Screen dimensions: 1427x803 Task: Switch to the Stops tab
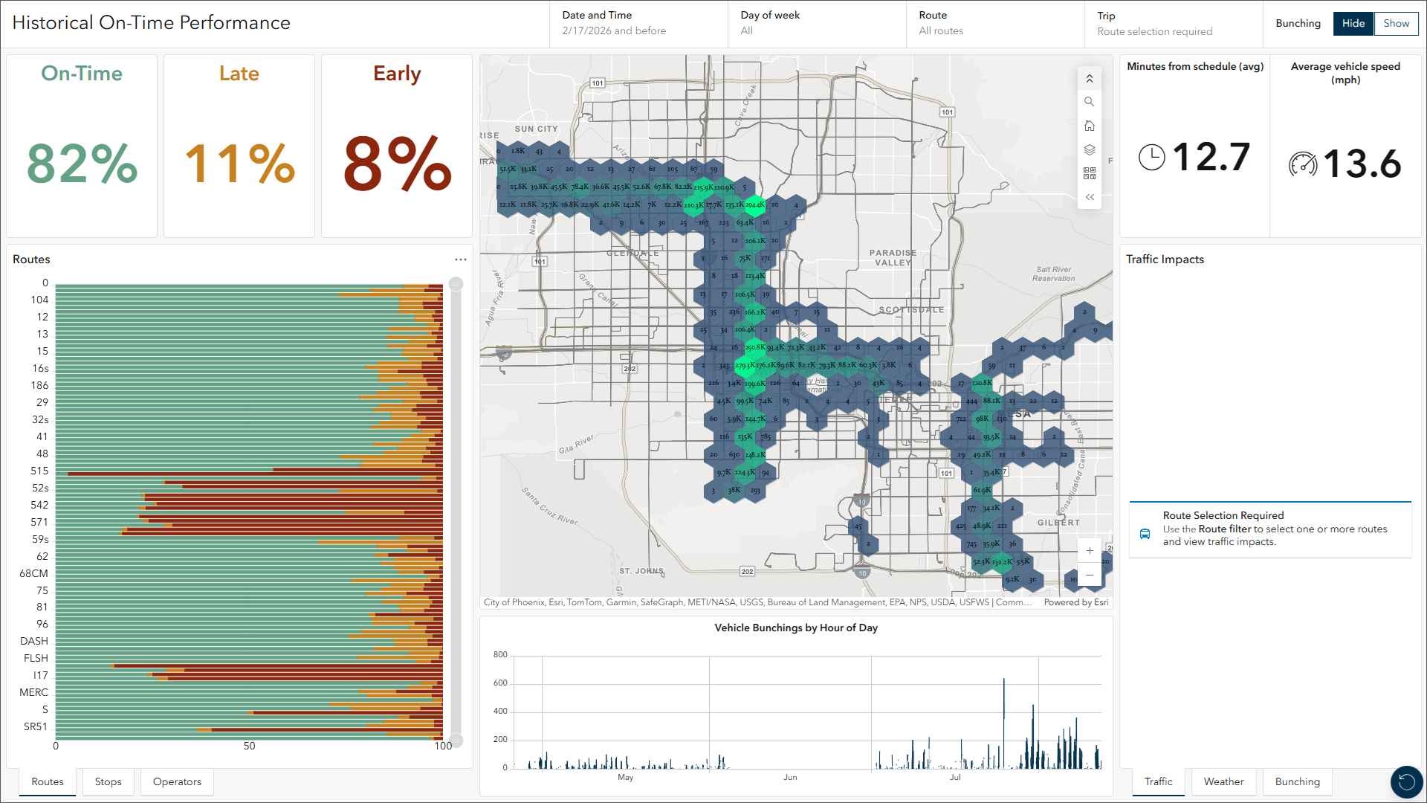(x=108, y=782)
